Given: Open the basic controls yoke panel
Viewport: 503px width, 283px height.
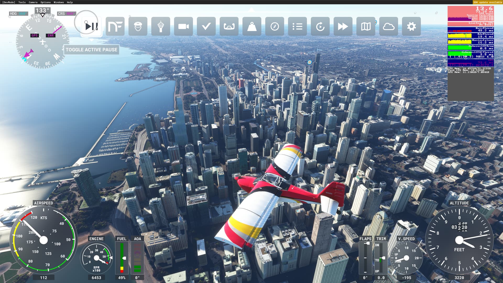Looking at the screenshot, I should pyautogui.click(x=229, y=26).
